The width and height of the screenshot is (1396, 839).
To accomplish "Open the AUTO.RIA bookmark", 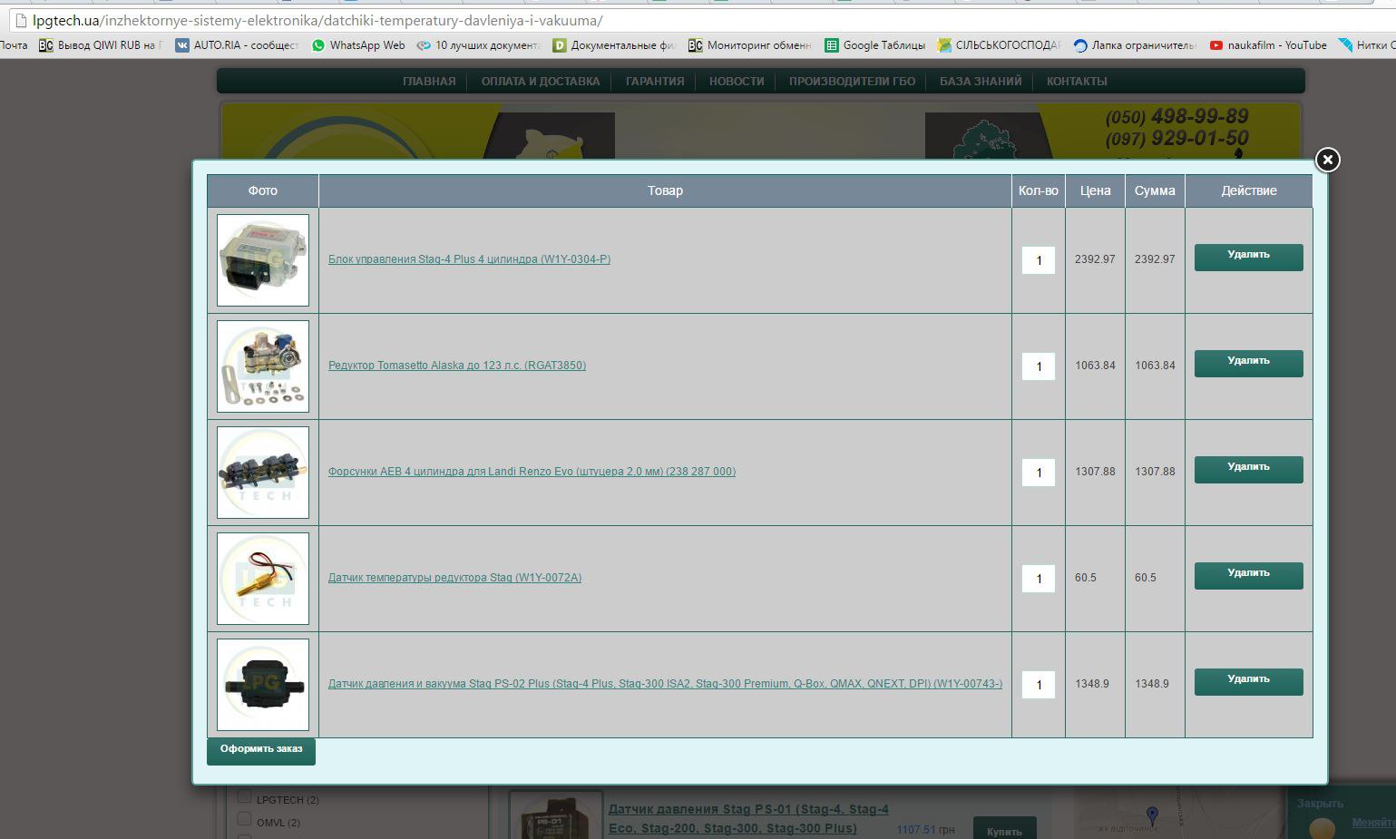I will (237, 45).
